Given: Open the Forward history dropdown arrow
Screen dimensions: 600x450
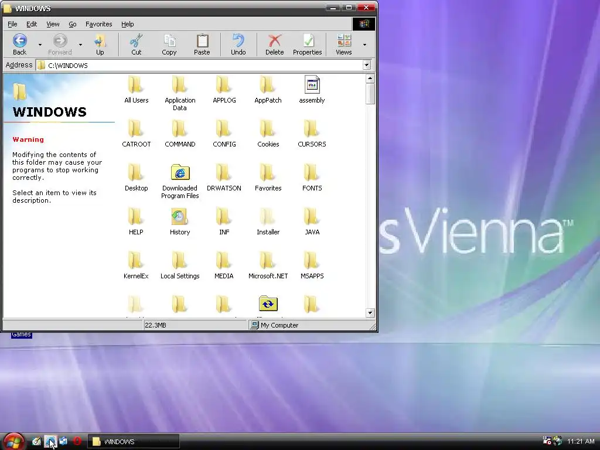Looking at the screenshot, I should [x=80, y=45].
